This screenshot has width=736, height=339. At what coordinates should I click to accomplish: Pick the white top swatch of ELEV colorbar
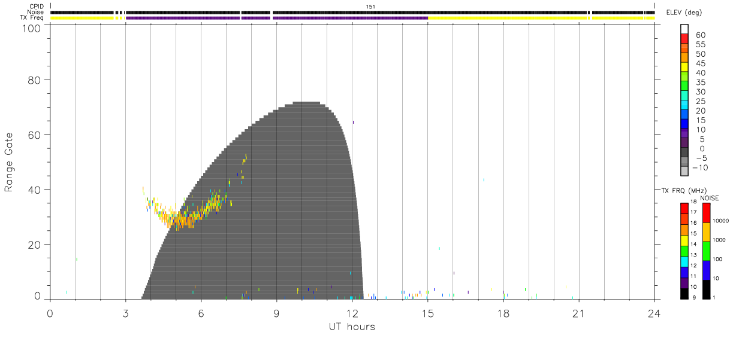click(684, 29)
